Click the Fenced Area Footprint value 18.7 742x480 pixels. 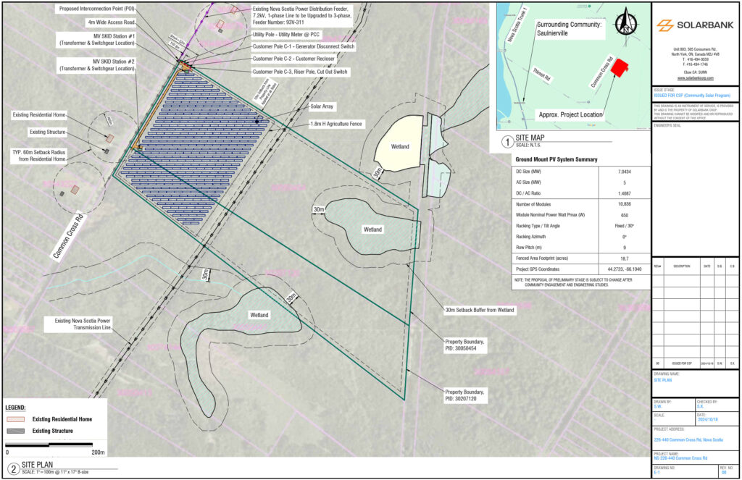[624, 258]
